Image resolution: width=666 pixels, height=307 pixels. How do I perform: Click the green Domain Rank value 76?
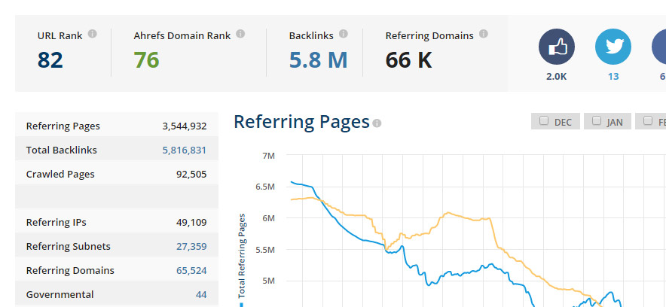coord(146,60)
